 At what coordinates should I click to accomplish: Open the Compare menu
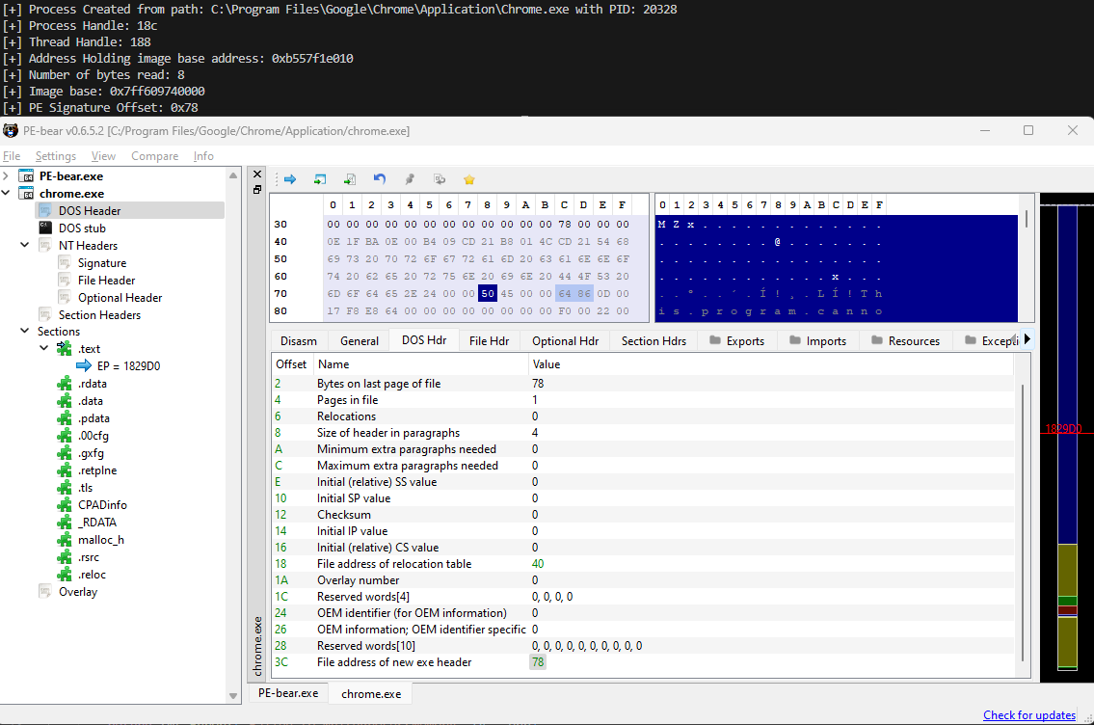tap(154, 156)
